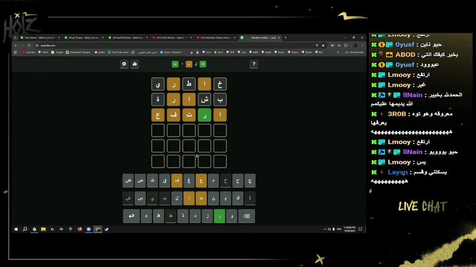Expand the tab search dropdown arrow
This screenshot has width=476, height=267.
(15, 37)
